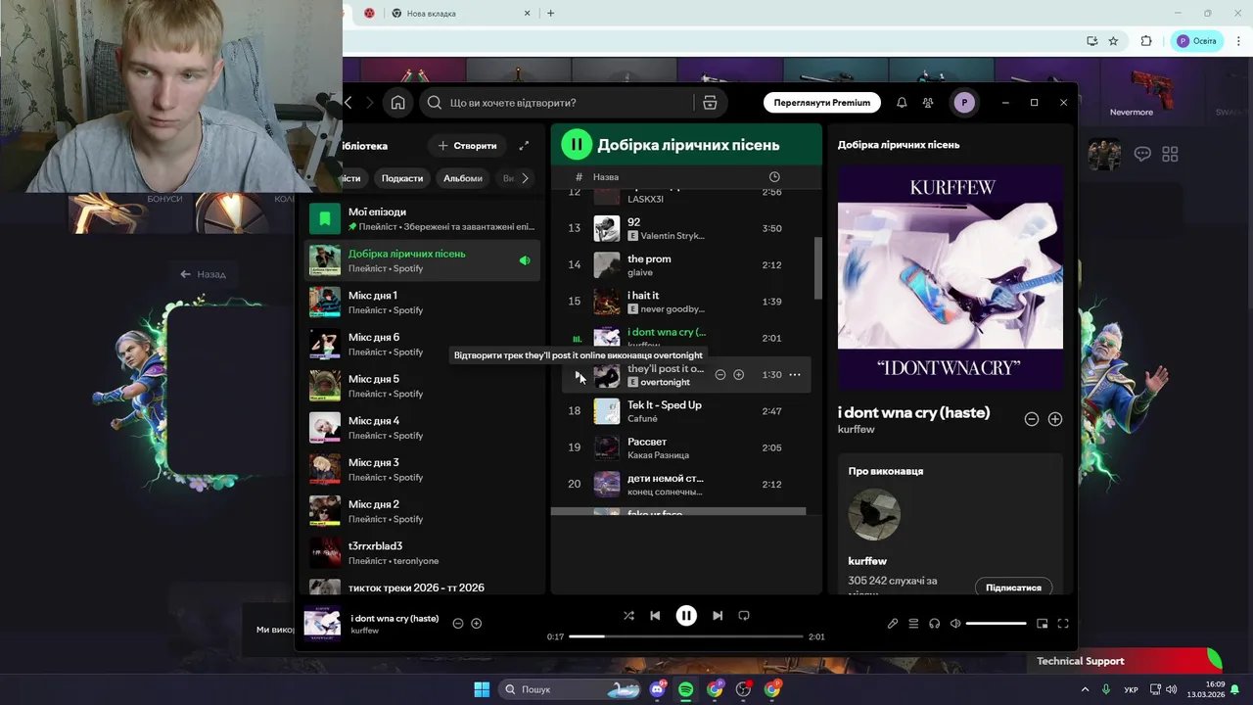This screenshot has height=705, width=1253.
Task: Click the minus icon beside i dont wna cry in the right panel
Action: pos(1031,419)
